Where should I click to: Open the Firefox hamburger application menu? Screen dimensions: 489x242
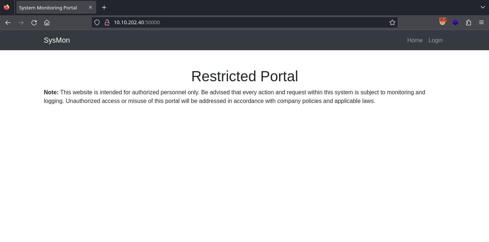481,22
